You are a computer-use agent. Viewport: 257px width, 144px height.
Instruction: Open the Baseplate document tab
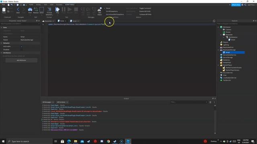point(48,21)
